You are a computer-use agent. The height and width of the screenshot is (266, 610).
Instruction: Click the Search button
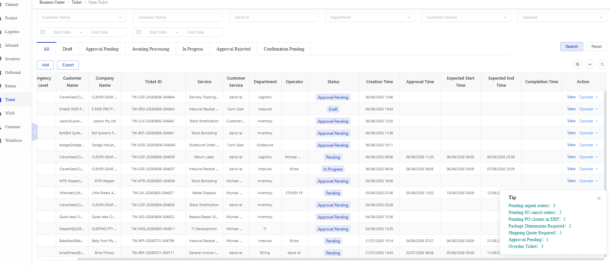click(571, 47)
